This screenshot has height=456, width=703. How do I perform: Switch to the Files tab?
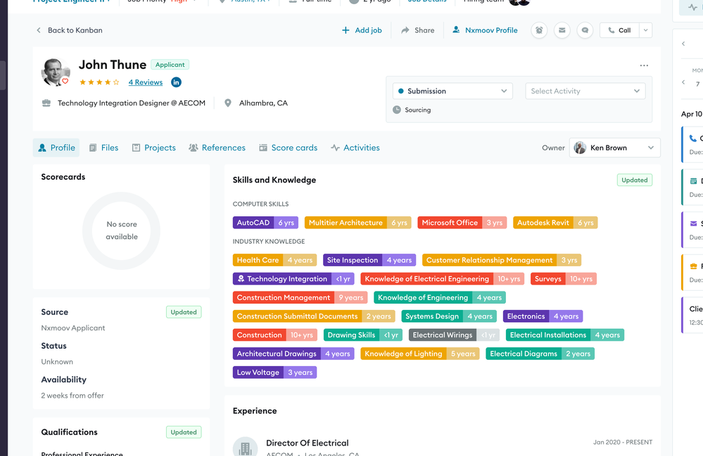103,148
